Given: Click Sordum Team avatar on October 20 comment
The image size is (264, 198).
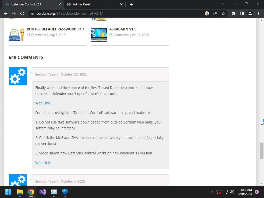Looking at the screenshot, I should pos(18,76).
